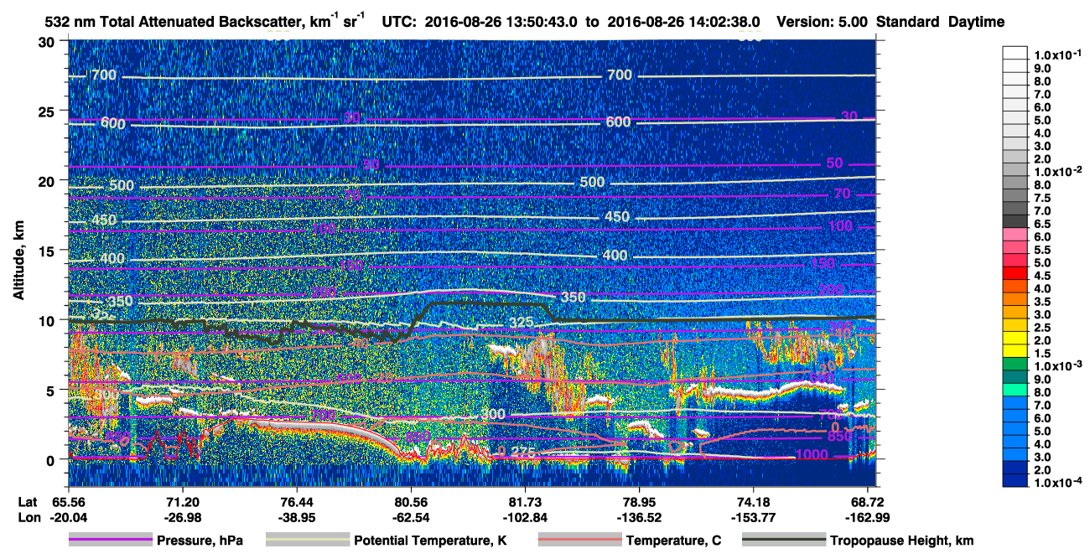This screenshot has width=1090, height=559.
Task: Click latitude value '81.73'
Action: [525, 502]
